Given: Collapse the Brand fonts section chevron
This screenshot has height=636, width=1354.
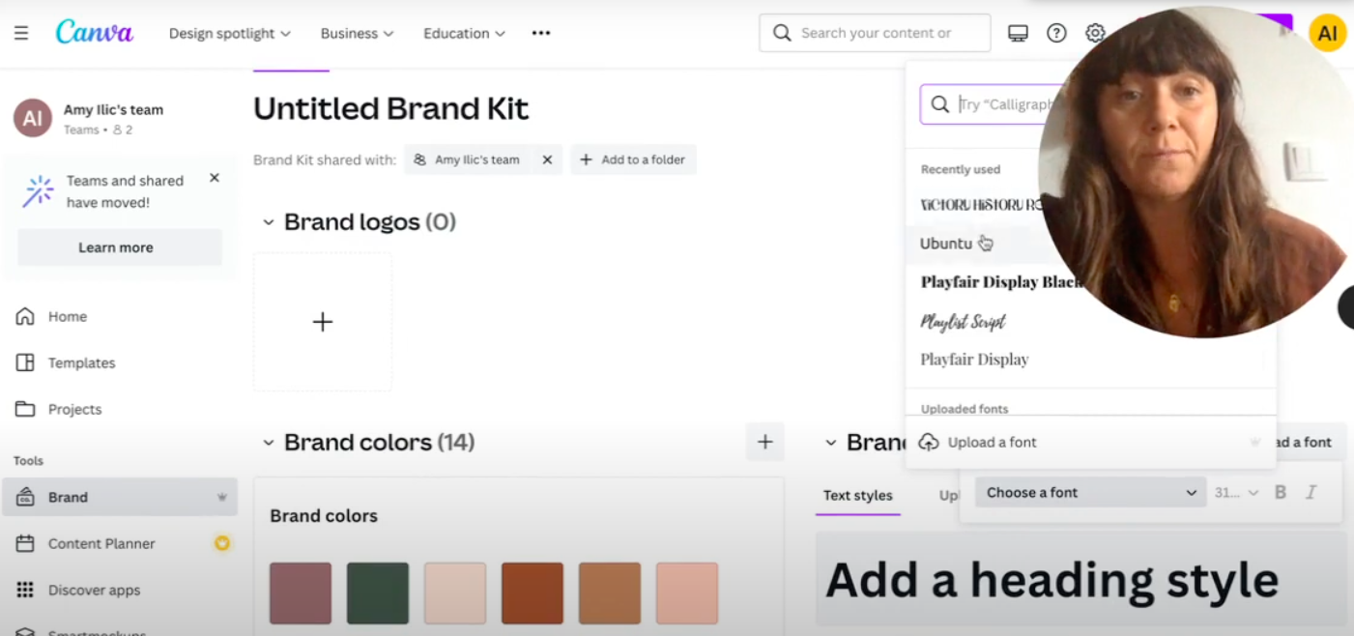Looking at the screenshot, I should (x=830, y=443).
